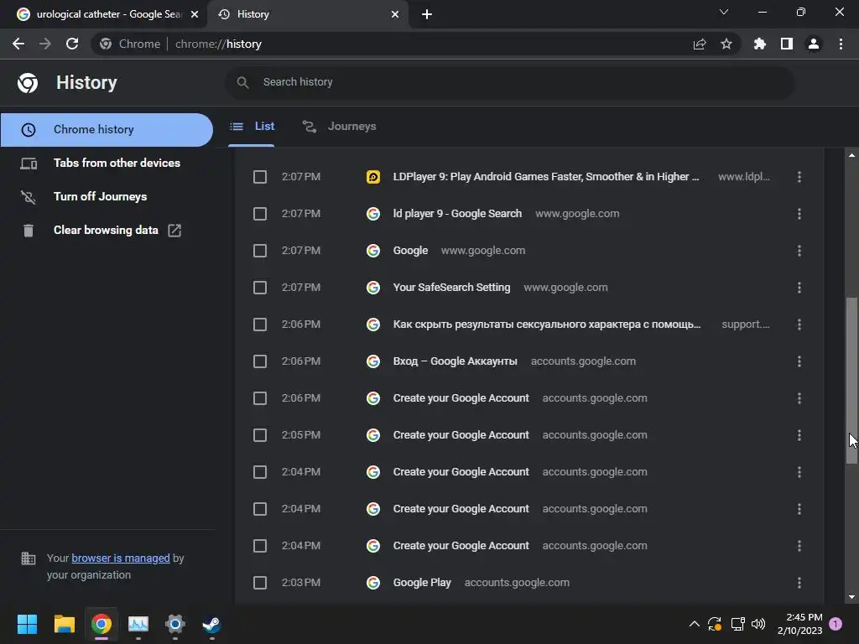Open a new tab with the plus button

pos(427,14)
